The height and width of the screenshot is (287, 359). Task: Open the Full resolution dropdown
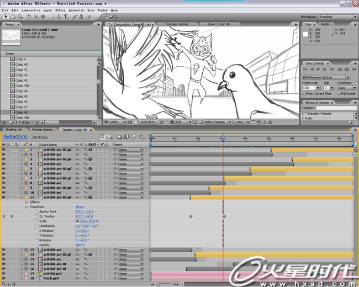(183, 122)
